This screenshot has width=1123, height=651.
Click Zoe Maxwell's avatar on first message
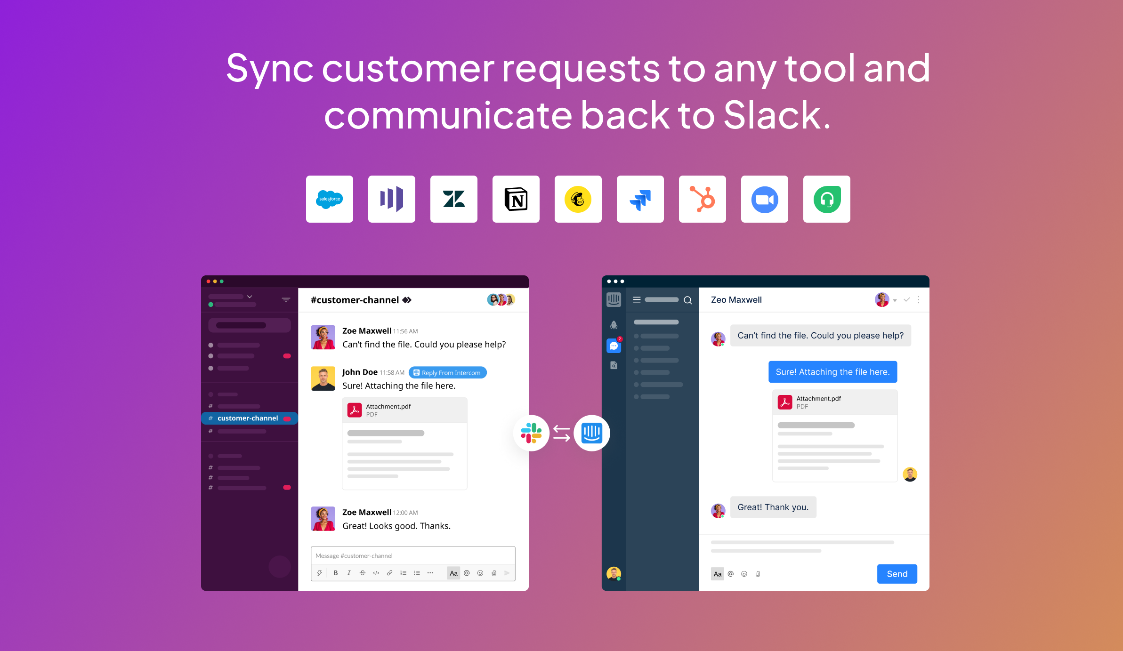pyautogui.click(x=323, y=338)
